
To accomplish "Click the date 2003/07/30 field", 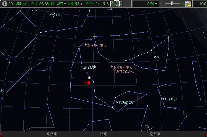I will [26, 4].
